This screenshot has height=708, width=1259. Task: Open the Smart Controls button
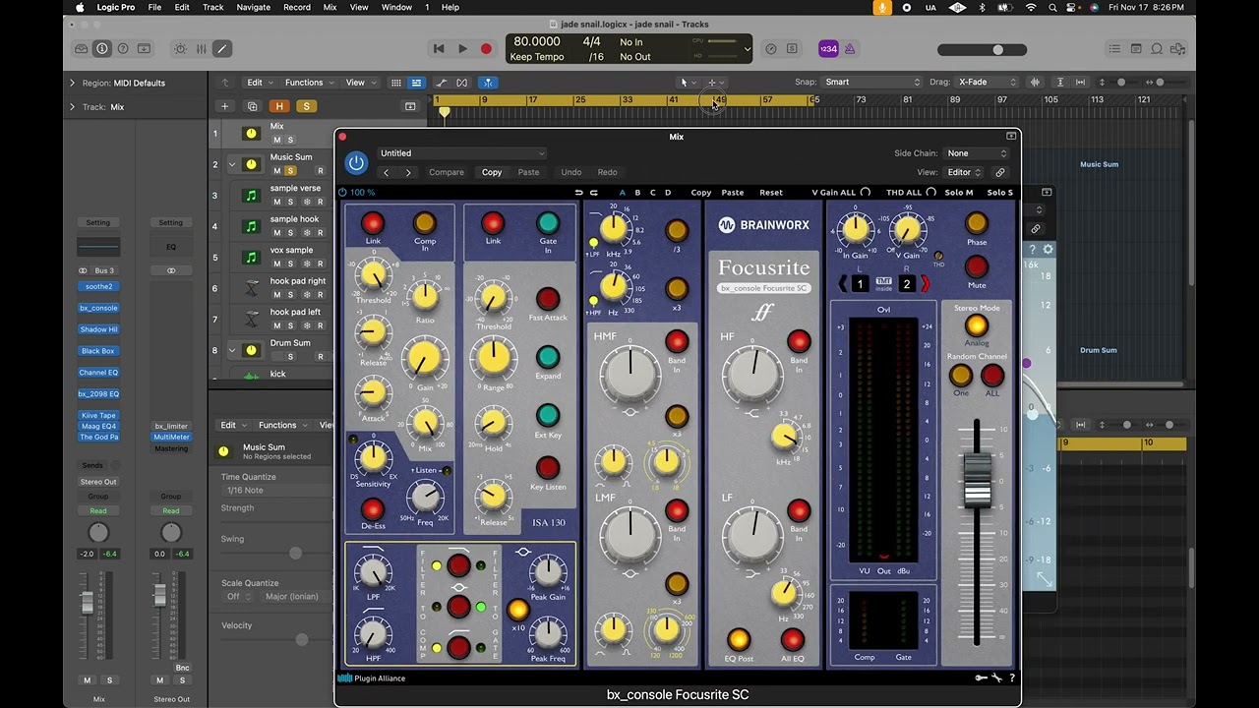(x=180, y=48)
